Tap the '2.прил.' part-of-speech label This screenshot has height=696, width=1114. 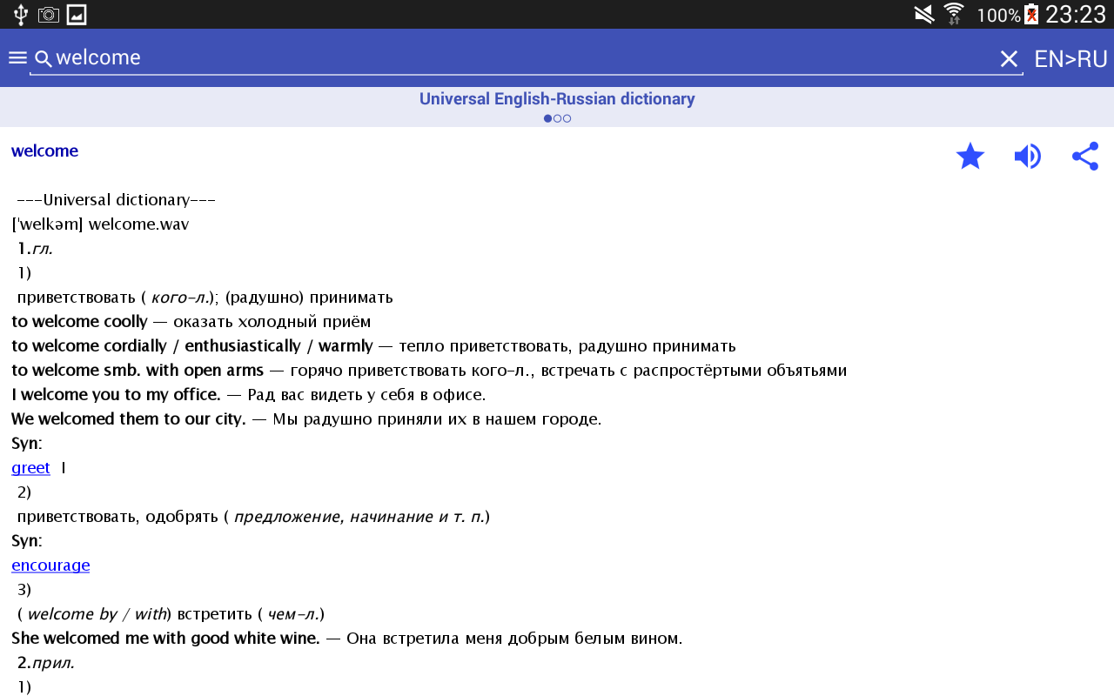click(x=45, y=663)
